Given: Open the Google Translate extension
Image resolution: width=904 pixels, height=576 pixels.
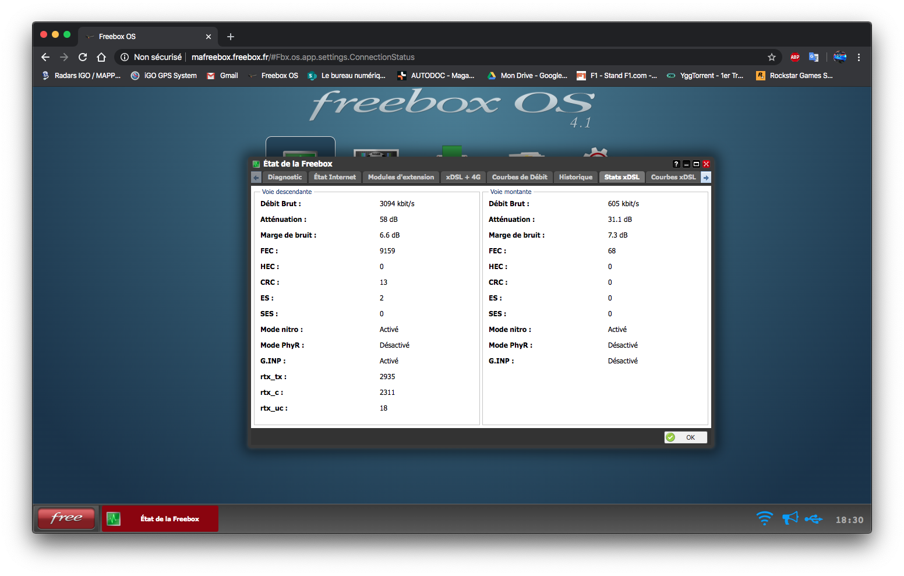Looking at the screenshot, I should tap(814, 57).
